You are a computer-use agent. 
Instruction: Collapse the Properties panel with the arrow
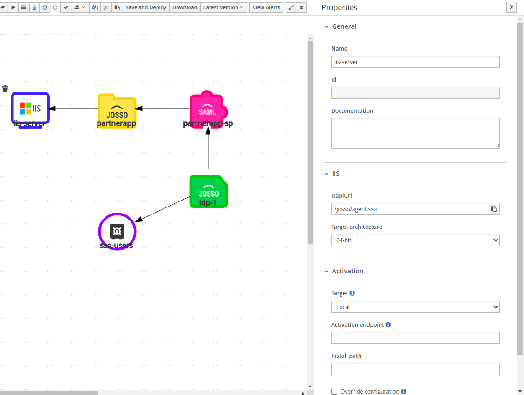click(511, 7)
